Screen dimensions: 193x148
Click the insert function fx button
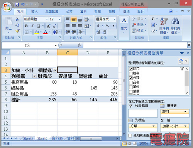(79, 45)
